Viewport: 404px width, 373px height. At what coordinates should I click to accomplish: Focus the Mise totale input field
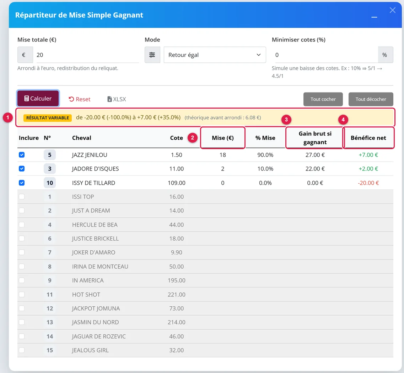87,55
